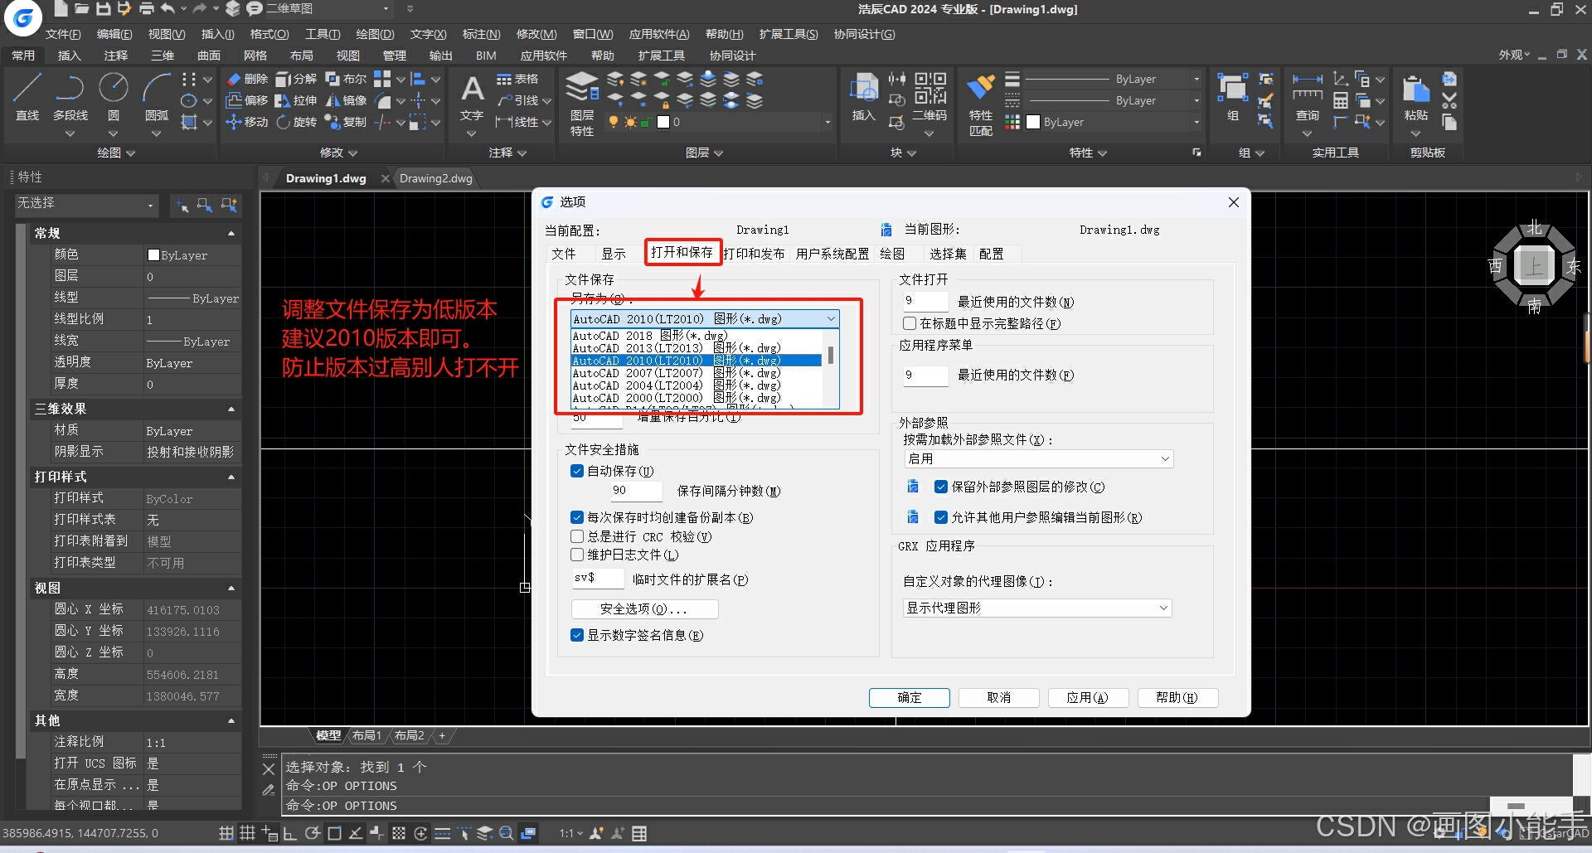The width and height of the screenshot is (1592, 853).
Task: Open the Save As format dropdown
Action: pyautogui.click(x=705, y=319)
